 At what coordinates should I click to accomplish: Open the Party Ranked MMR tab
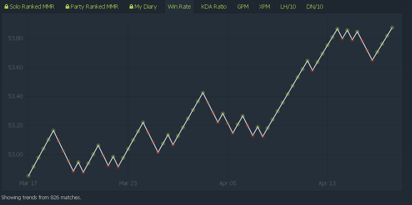tap(92, 7)
